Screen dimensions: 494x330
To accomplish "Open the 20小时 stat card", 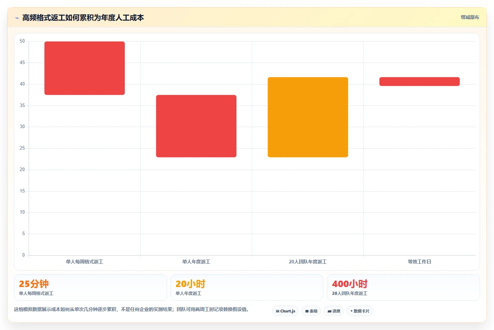I will [x=247, y=287].
